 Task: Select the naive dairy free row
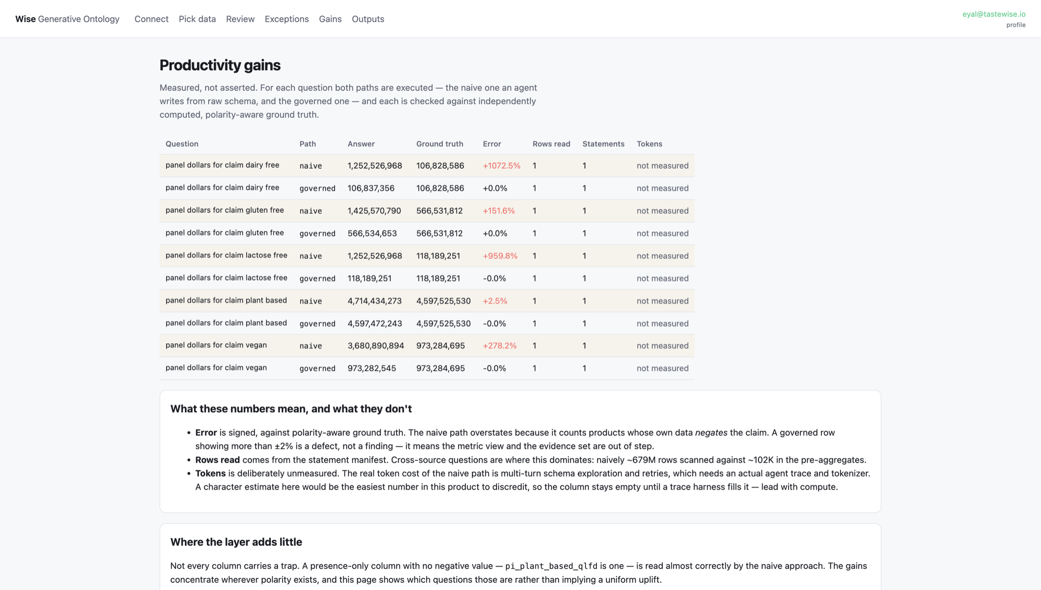click(x=427, y=166)
